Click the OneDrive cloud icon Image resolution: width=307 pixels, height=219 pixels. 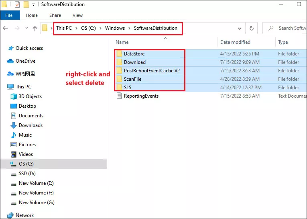(10, 61)
